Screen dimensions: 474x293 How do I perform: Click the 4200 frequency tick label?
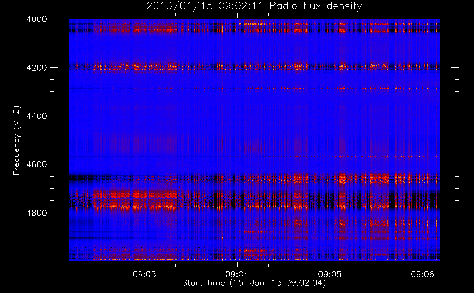coord(37,68)
